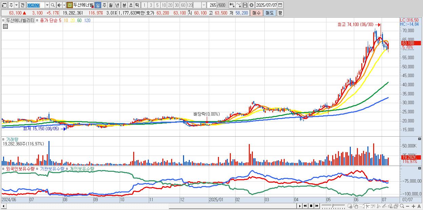Click the stock code input 034020
This screenshot has width=423, height=210.
pos(36,5)
